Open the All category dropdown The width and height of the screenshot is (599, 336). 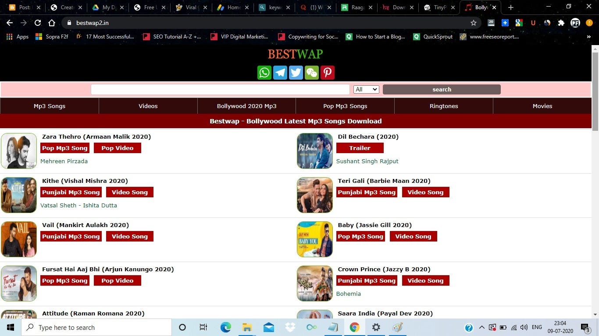coord(366,89)
